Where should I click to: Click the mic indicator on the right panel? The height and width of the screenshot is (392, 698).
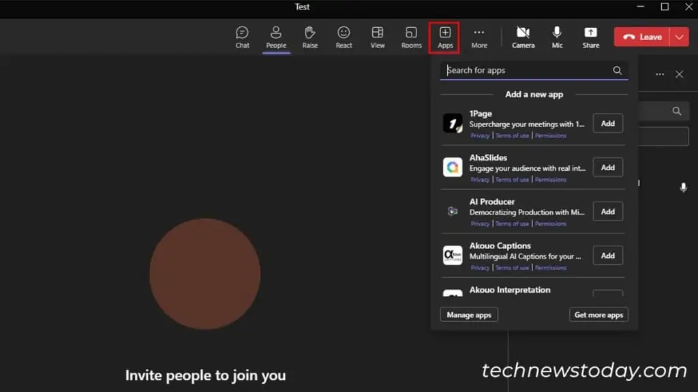684,187
